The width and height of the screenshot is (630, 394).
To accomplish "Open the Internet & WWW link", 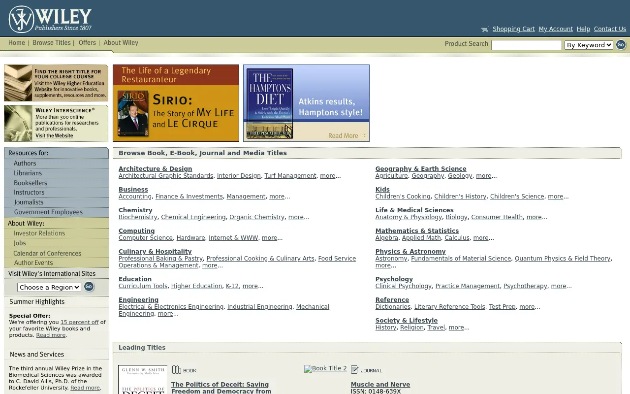I will [x=233, y=238].
